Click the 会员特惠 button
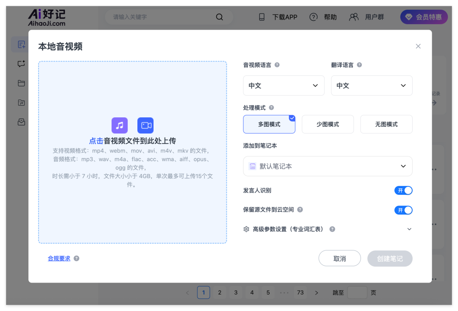Image resolution: width=458 pixels, height=311 pixels. click(424, 17)
